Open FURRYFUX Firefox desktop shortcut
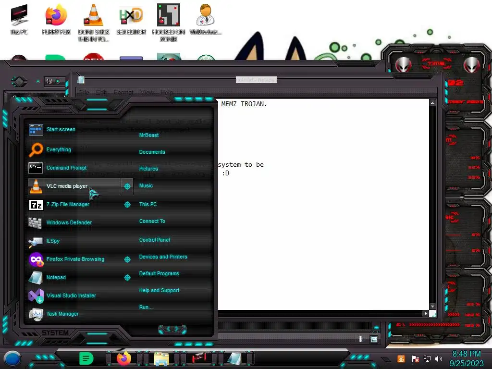 [56, 19]
